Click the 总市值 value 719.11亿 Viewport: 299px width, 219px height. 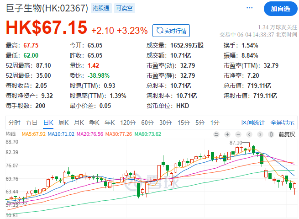point(259,86)
